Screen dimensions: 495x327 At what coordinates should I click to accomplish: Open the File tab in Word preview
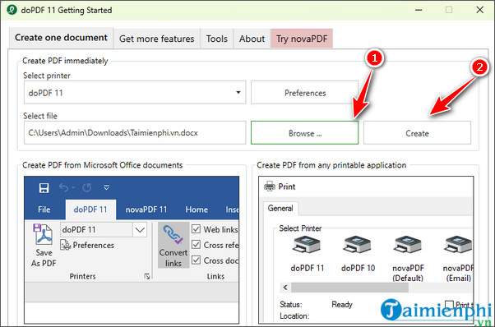tap(44, 210)
